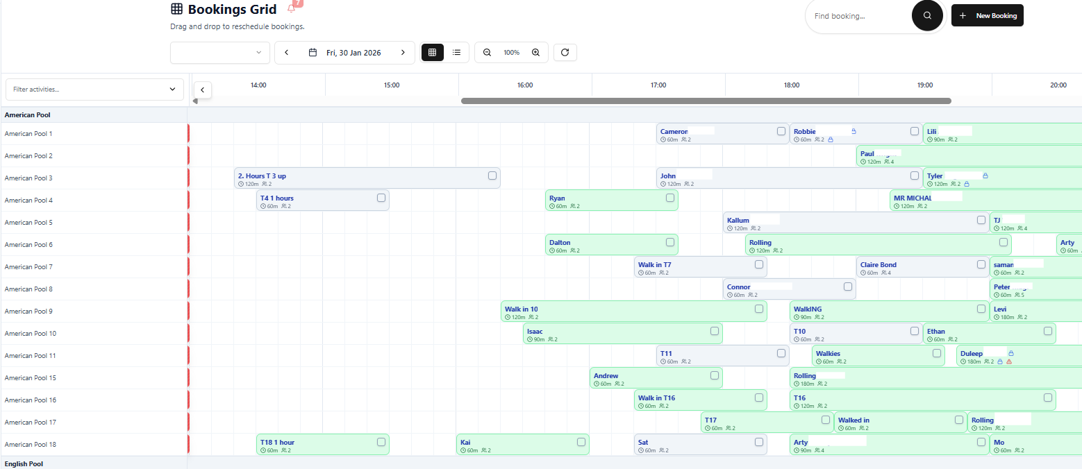This screenshot has width=1082, height=469.
Task: Open the WalkING booking on Pool 9
Action: (x=889, y=312)
